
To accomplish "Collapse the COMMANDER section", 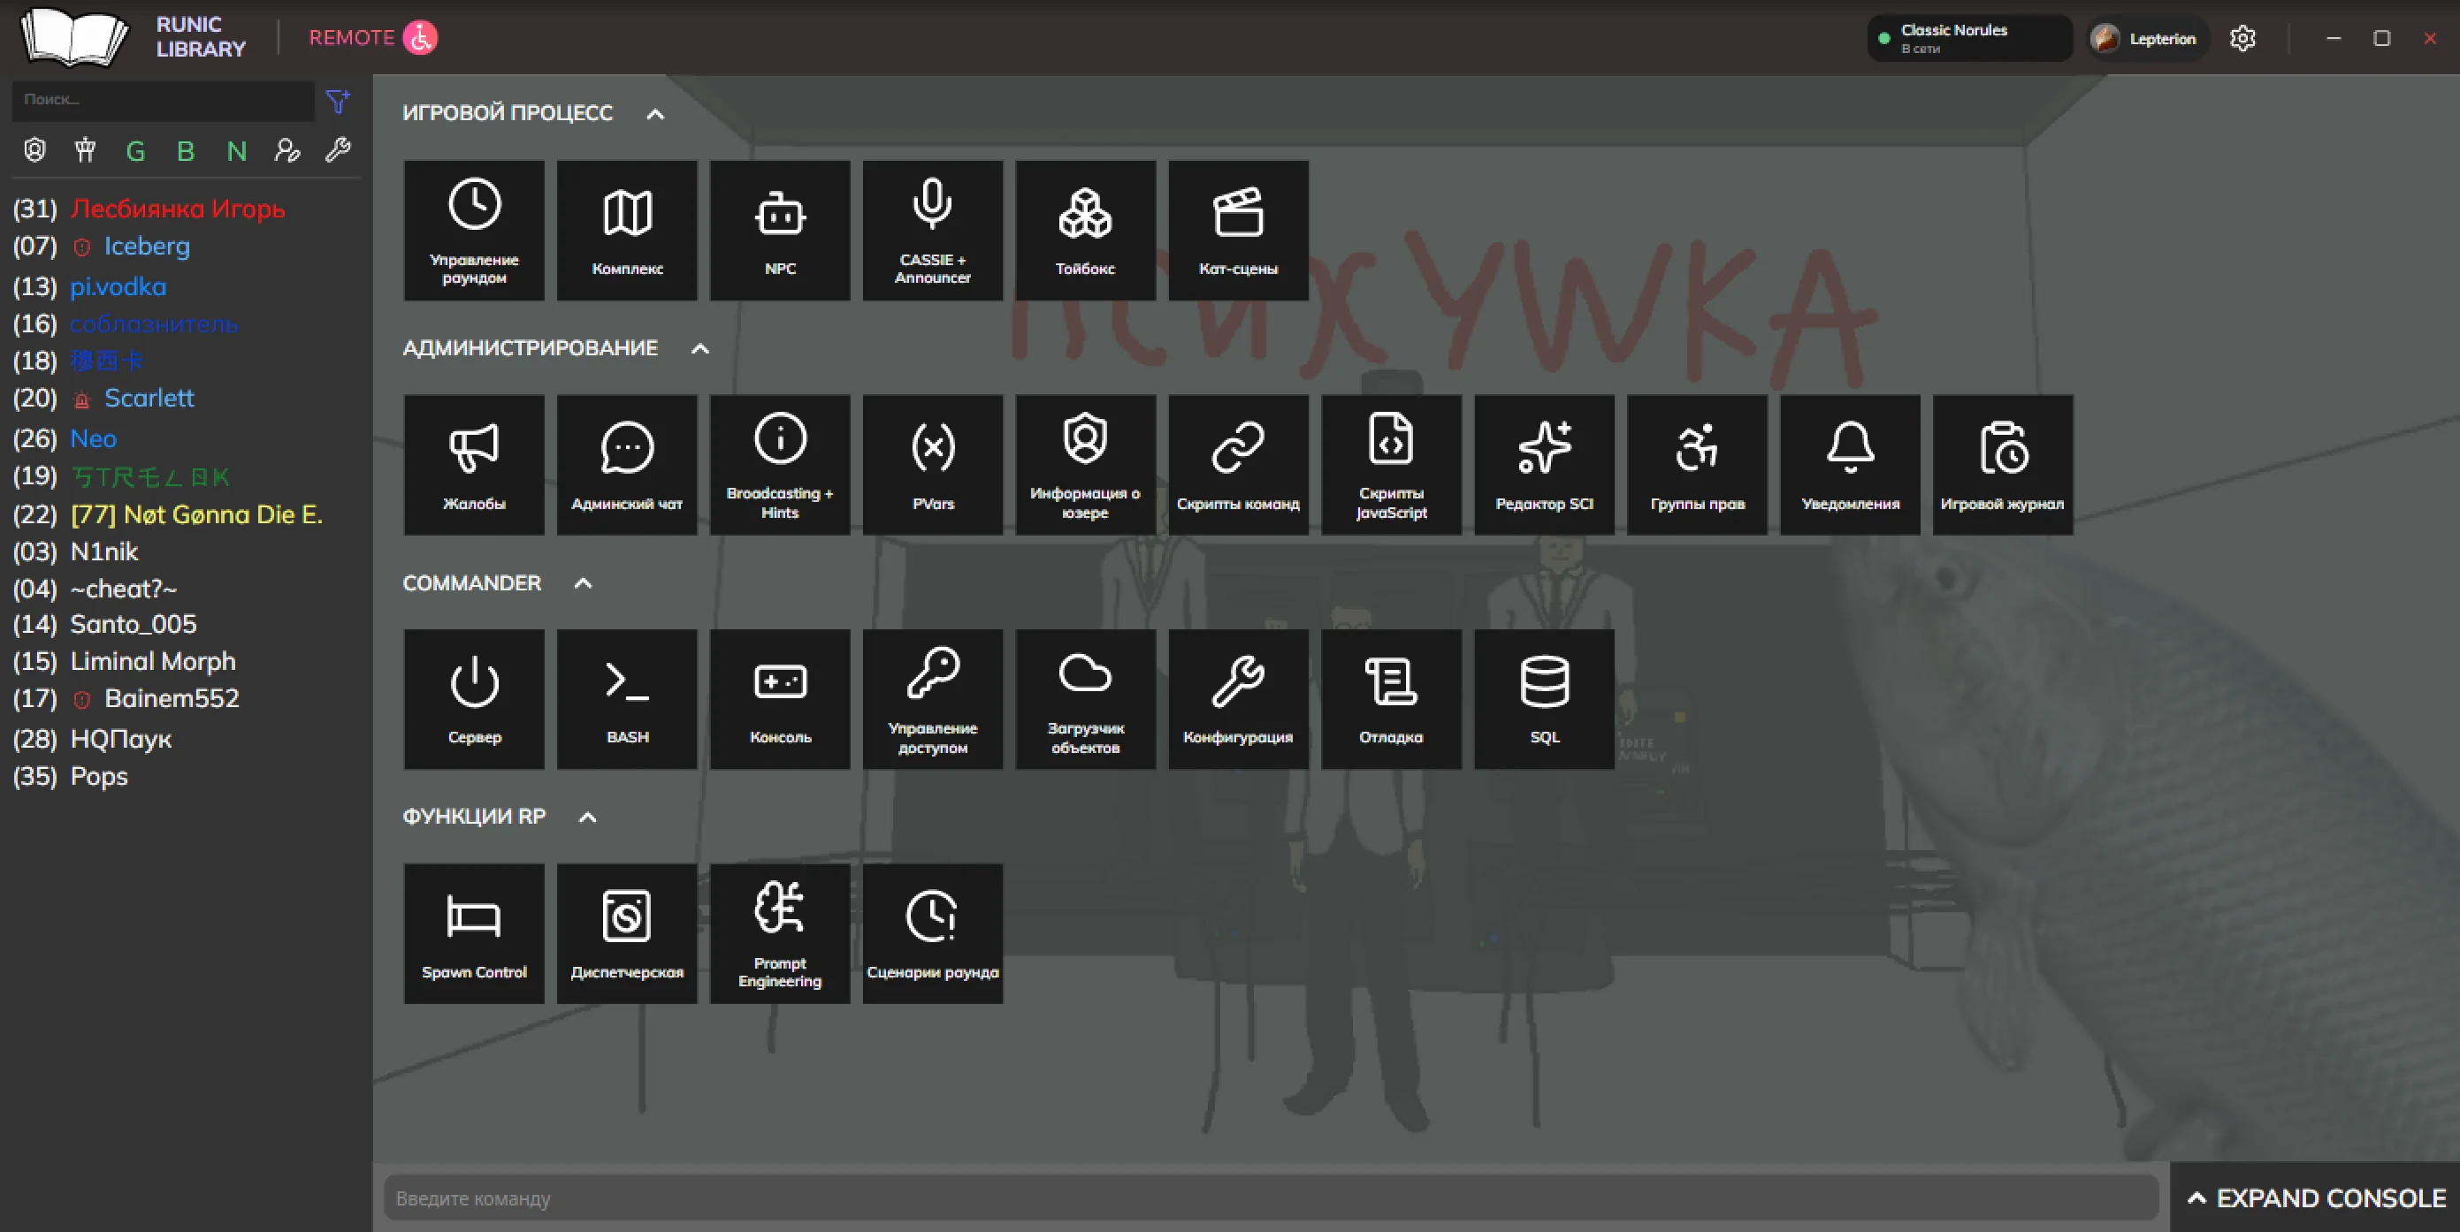I will click(583, 583).
